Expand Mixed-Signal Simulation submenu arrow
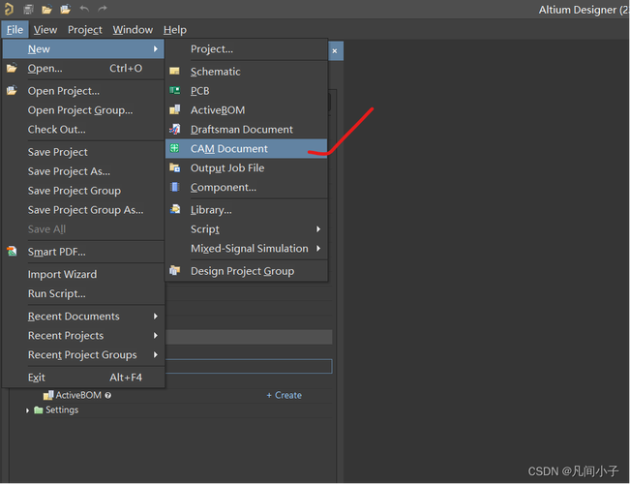Screen dimensions: 630x484 click(x=318, y=248)
